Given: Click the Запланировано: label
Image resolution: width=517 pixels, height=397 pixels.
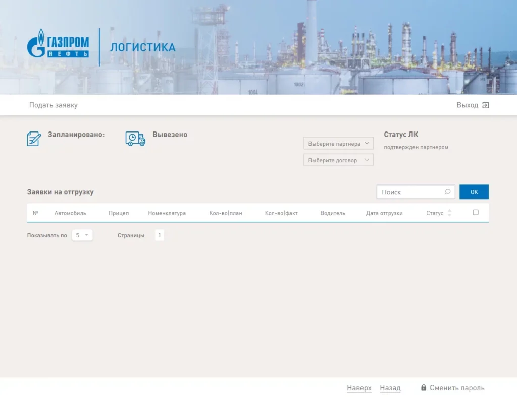Looking at the screenshot, I should point(76,134).
